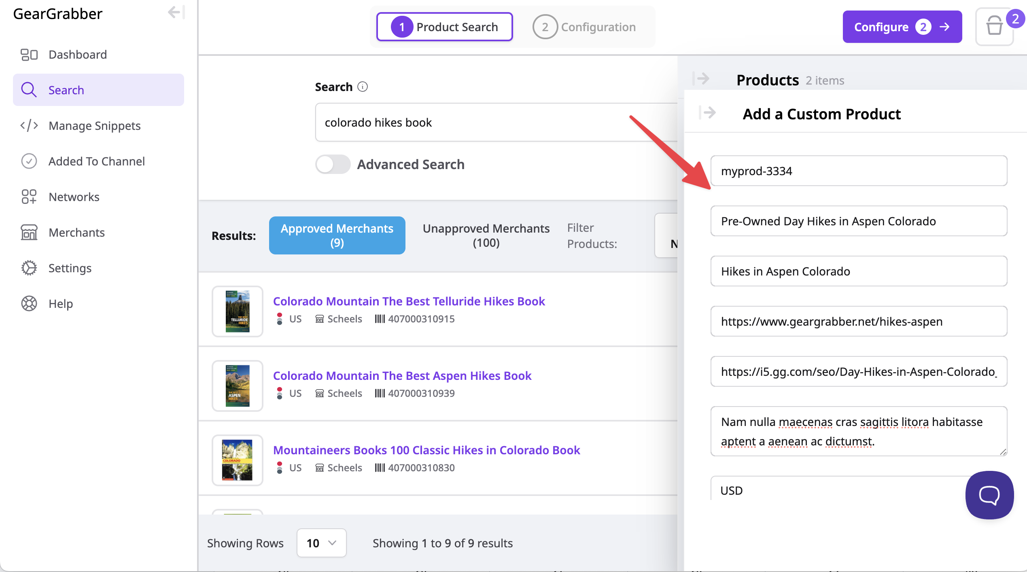Enable the Advanced Search toggle
The image size is (1027, 572).
[x=333, y=165]
